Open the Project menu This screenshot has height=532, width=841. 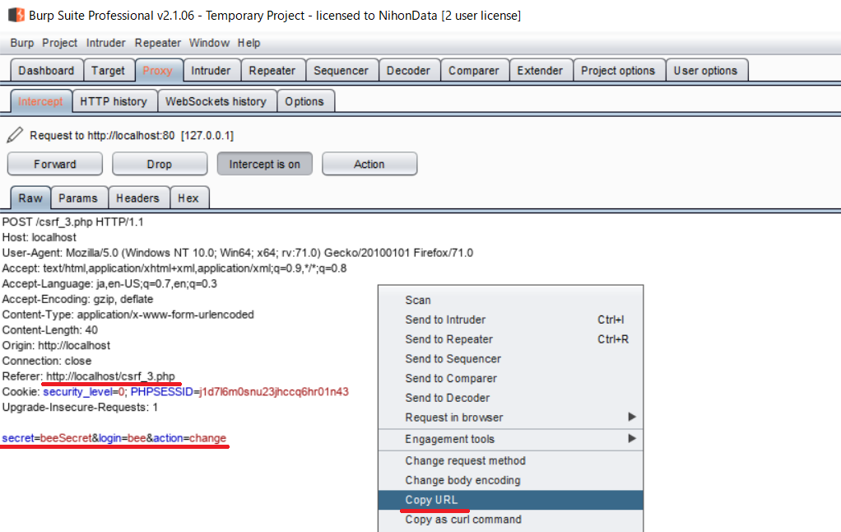coord(59,43)
